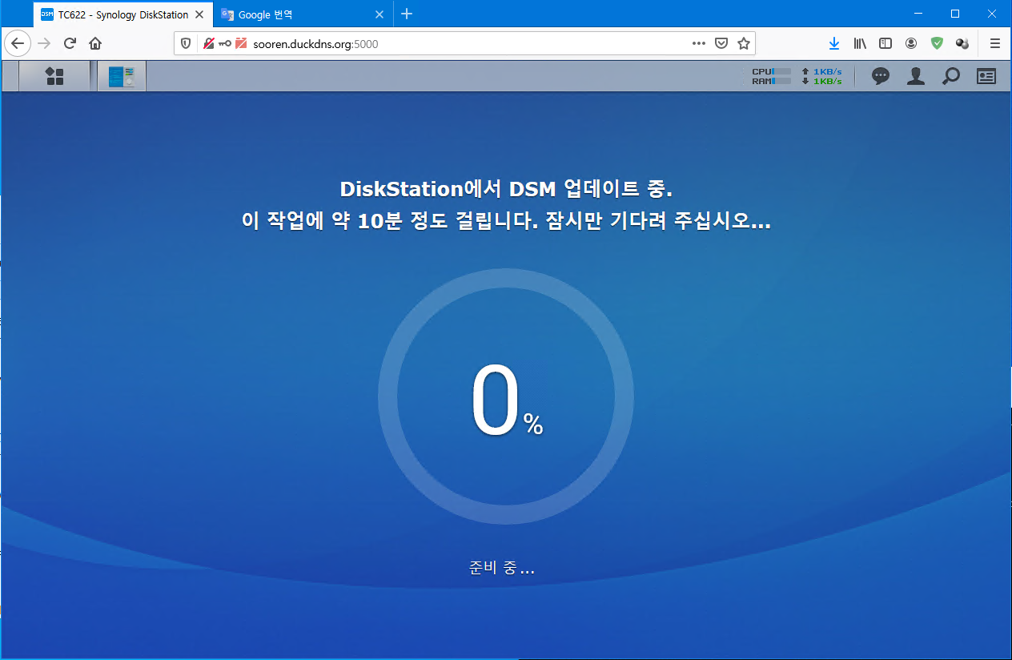Select the TC622 Synology DiskStation tab

124,14
